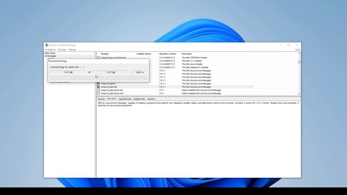This screenshot has width=347, height=195.
Task: Open the Package menu
Action: coord(62,50)
